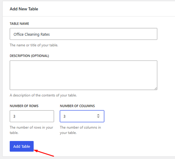Click the DESCRIPTION (OPTIONAL) label
This screenshot has width=175, height=159.
pos(29,56)
